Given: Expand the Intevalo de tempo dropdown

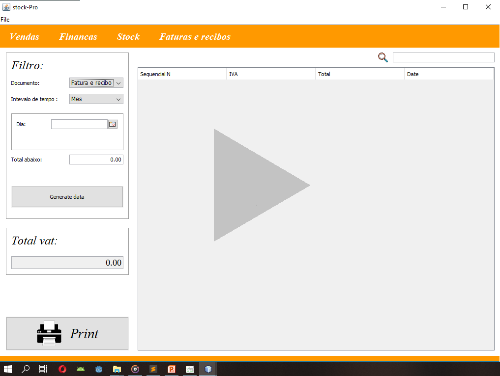Looking at the screenshot, I should click(x=96, y=99).
